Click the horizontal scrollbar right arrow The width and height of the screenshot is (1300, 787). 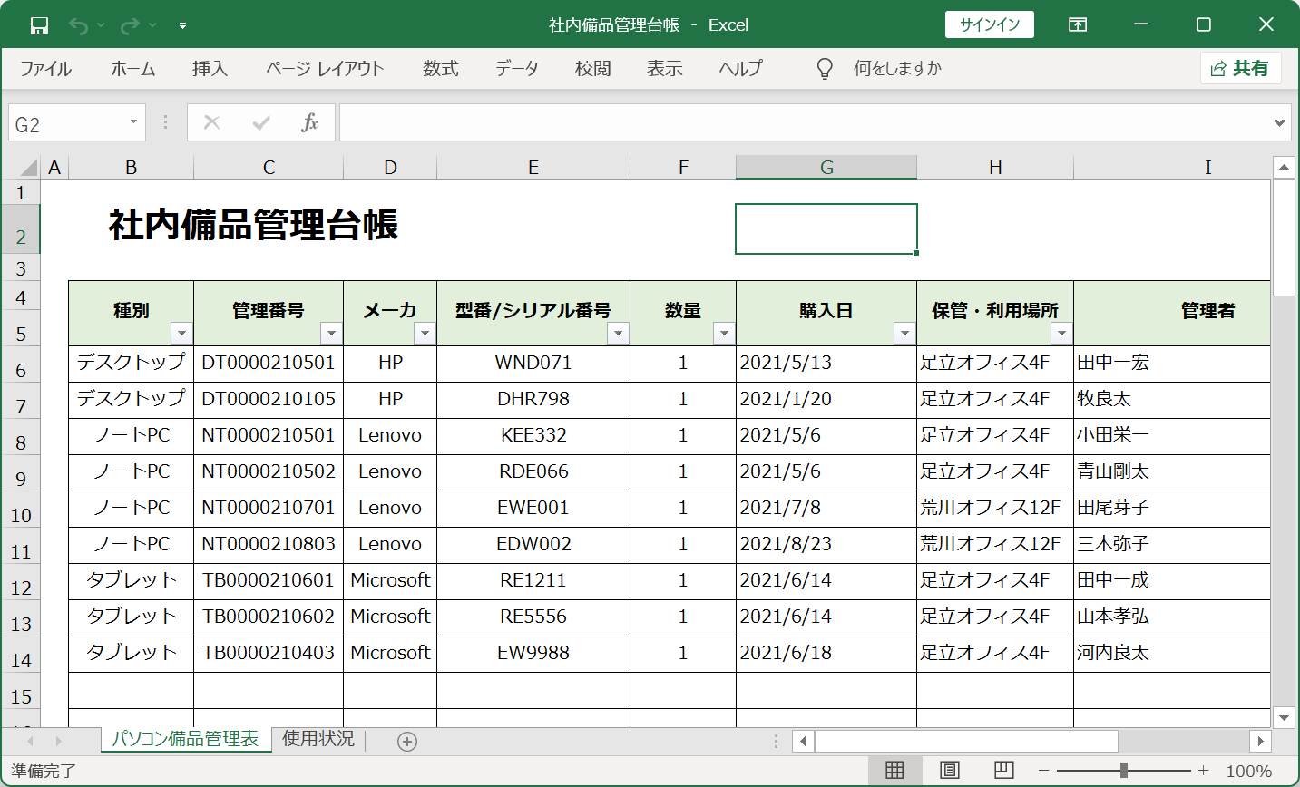(x=1260, y=742)
